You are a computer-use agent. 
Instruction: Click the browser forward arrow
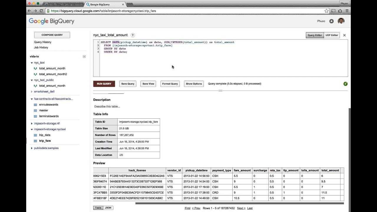click(x=35, y=11)
